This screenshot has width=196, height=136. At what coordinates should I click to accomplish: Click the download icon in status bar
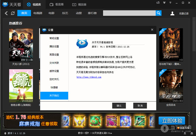point(185,133)
